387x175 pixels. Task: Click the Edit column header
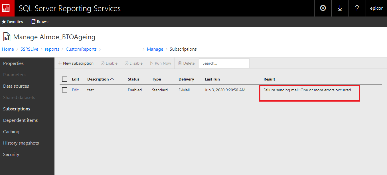coord(76,79)
